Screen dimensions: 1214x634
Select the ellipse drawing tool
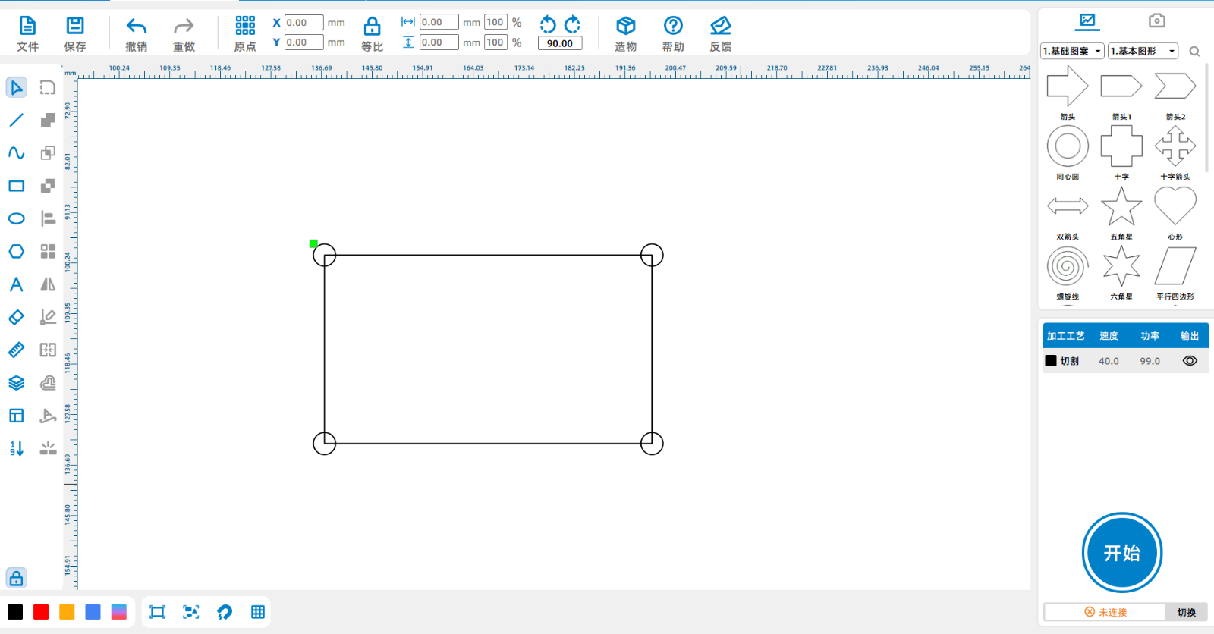pyautogui.click(x=16, y=218)
